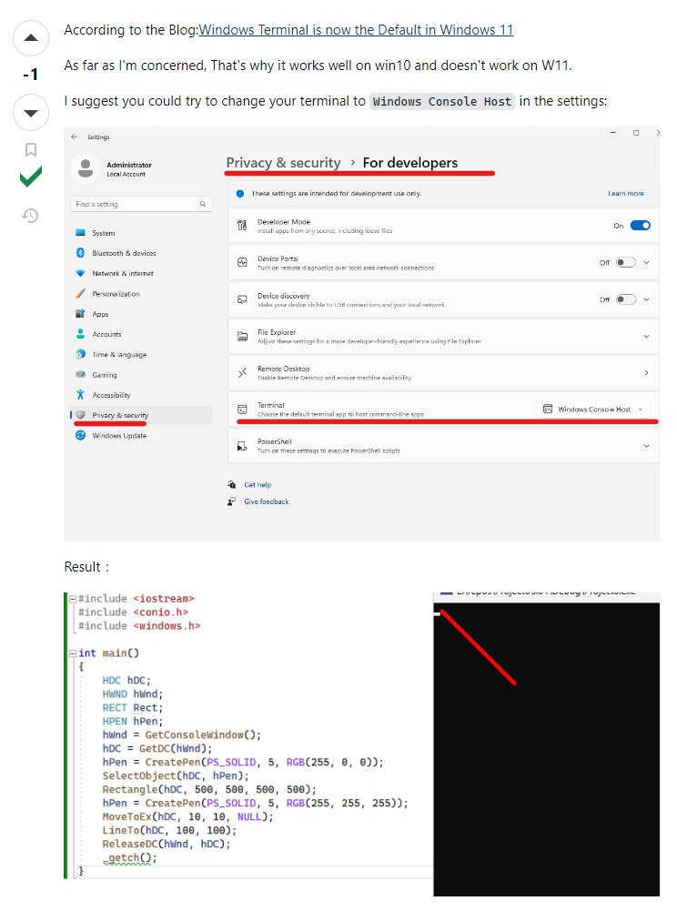Select Privacy & security in sidebar

[141, 415]
